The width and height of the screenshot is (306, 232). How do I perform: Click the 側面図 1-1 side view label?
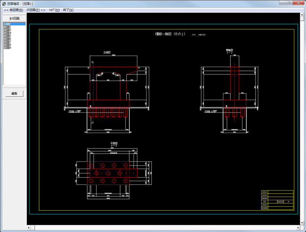coord(229,51)
